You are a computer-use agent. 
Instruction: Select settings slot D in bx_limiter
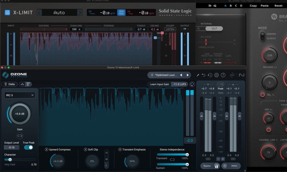tap(241, 6)
